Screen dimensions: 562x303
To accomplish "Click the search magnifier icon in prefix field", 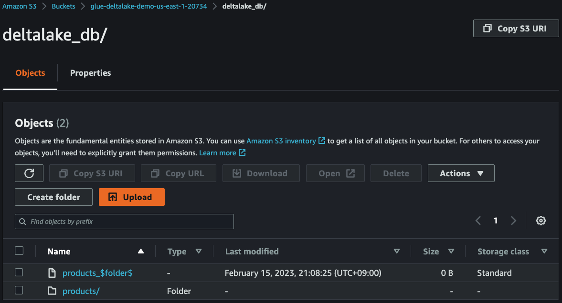I will (x=22, y=222).
